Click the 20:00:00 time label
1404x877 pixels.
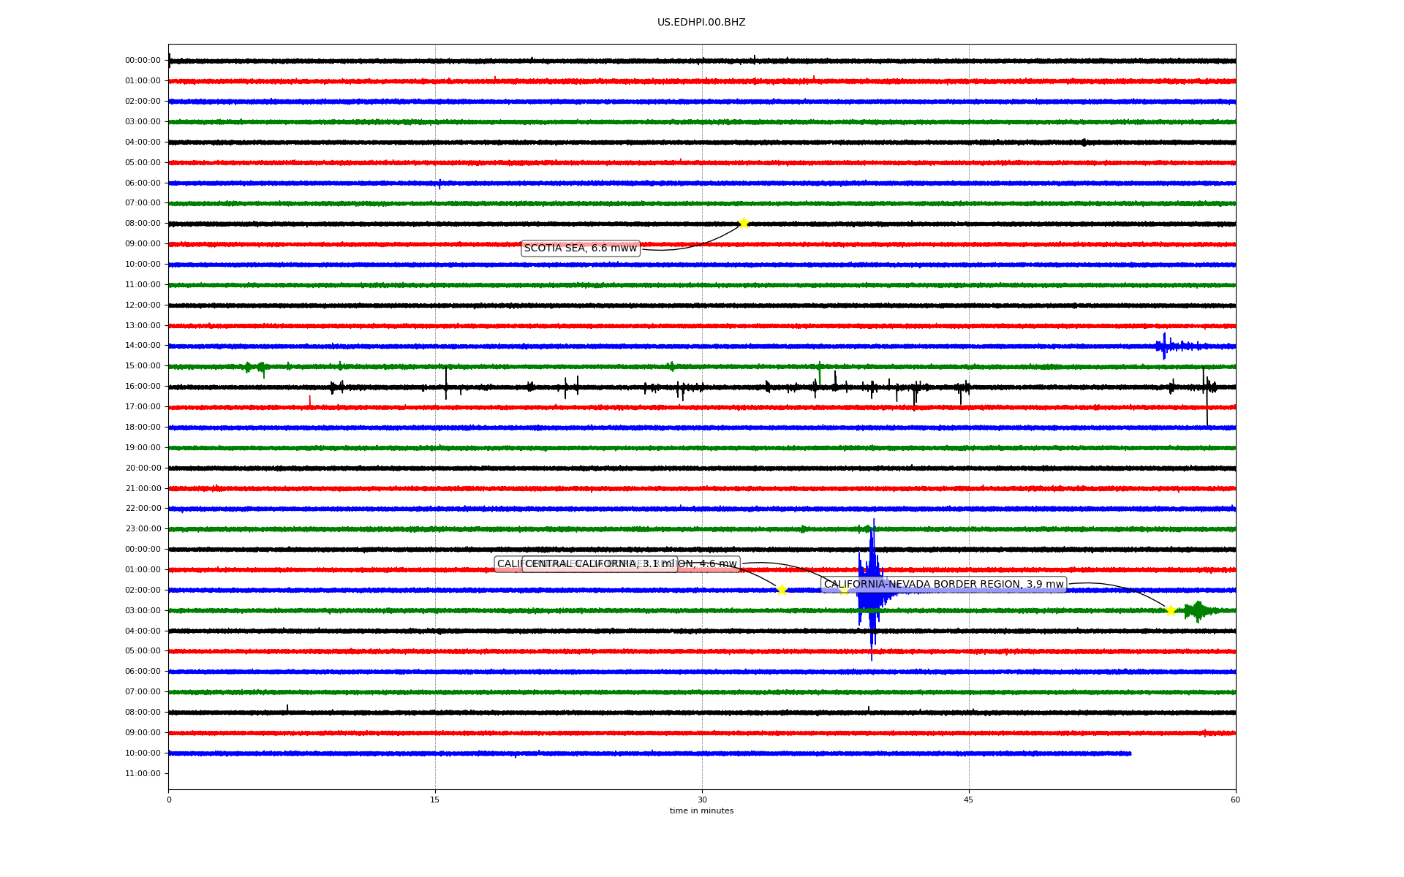(143, 468)
